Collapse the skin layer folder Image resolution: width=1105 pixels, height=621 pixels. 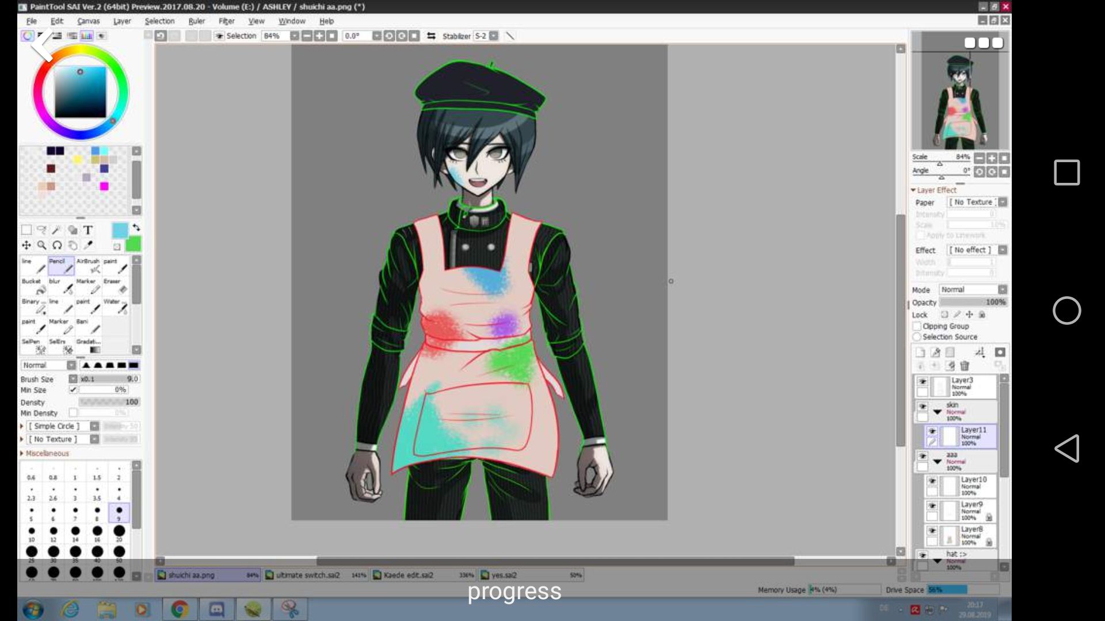coord(937,412)
